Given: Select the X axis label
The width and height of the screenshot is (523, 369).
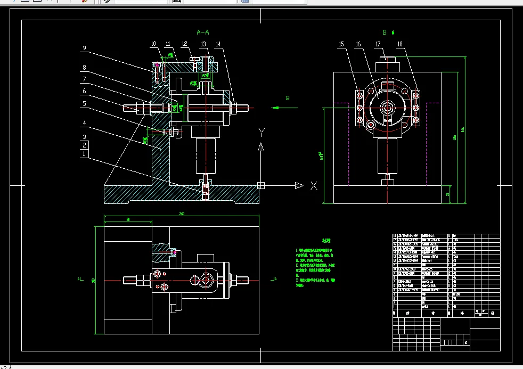Looking at the screenshot, I should point(314,186).
